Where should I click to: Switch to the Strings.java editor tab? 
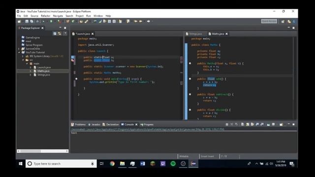(194, 34)
